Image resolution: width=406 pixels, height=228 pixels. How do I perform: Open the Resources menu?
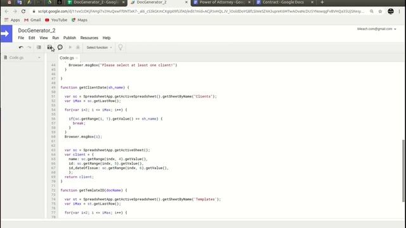pos(89,38)
